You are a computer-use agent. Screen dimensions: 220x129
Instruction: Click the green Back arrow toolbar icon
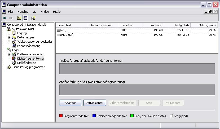click(x=5, y=18)
